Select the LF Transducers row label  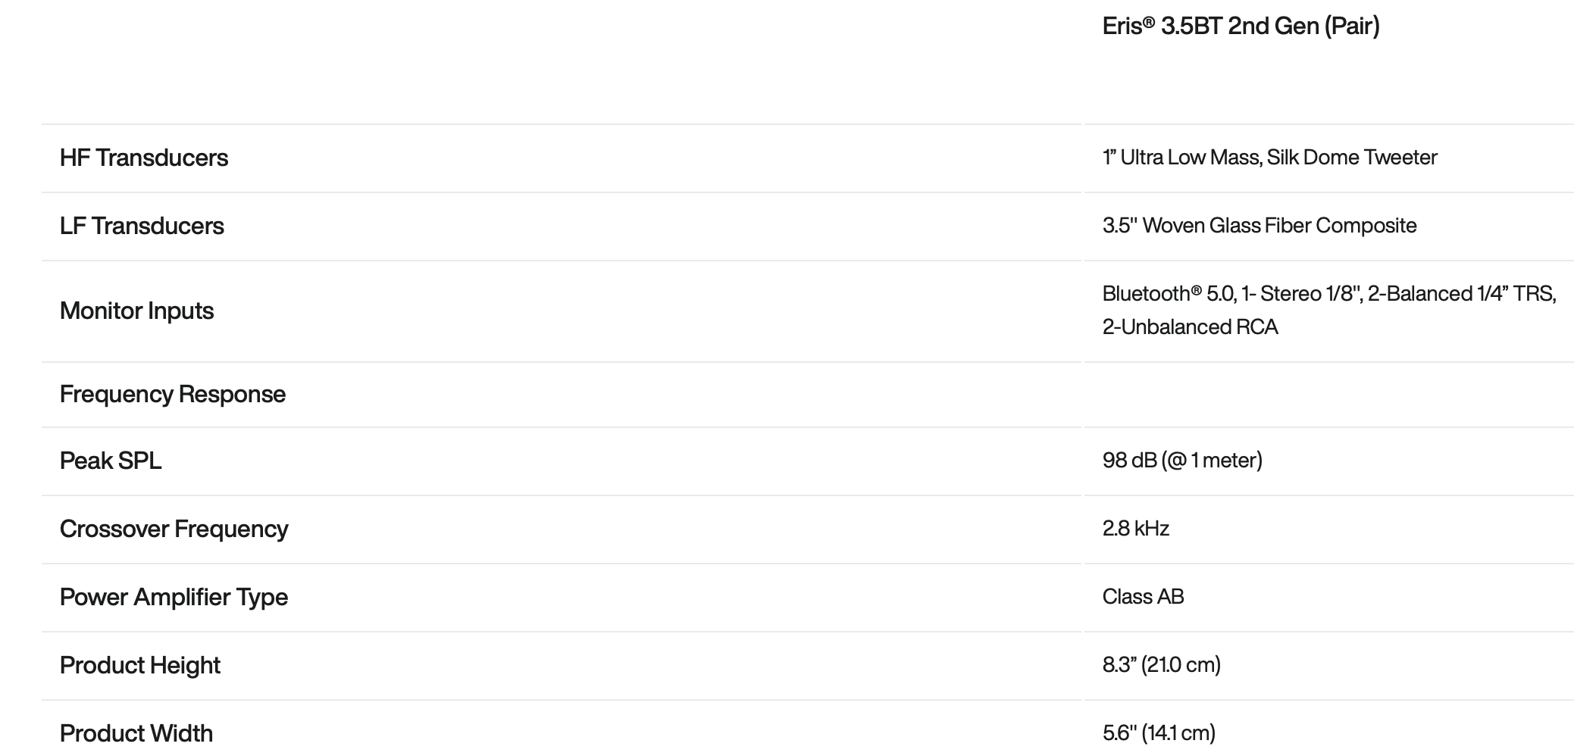tap(142, 226)
